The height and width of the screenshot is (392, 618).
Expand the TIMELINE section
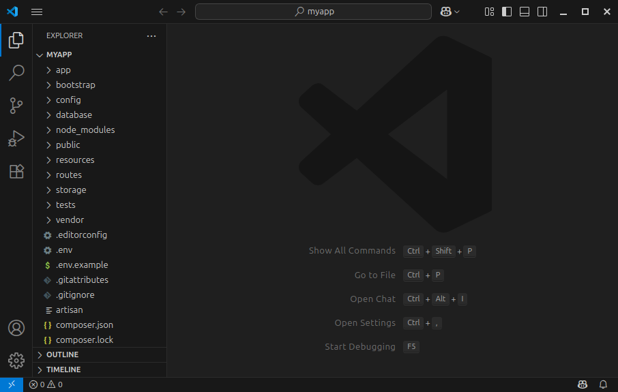100,370
